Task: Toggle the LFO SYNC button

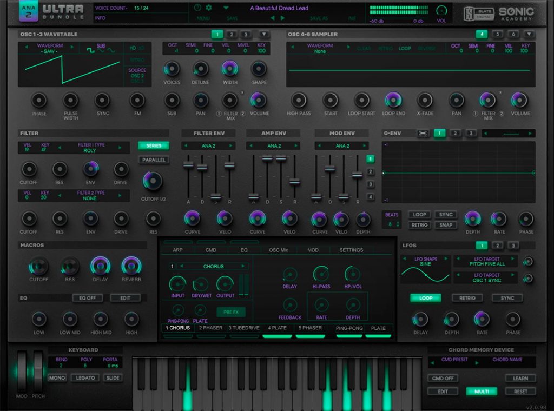Action: [x=507, y=298]
